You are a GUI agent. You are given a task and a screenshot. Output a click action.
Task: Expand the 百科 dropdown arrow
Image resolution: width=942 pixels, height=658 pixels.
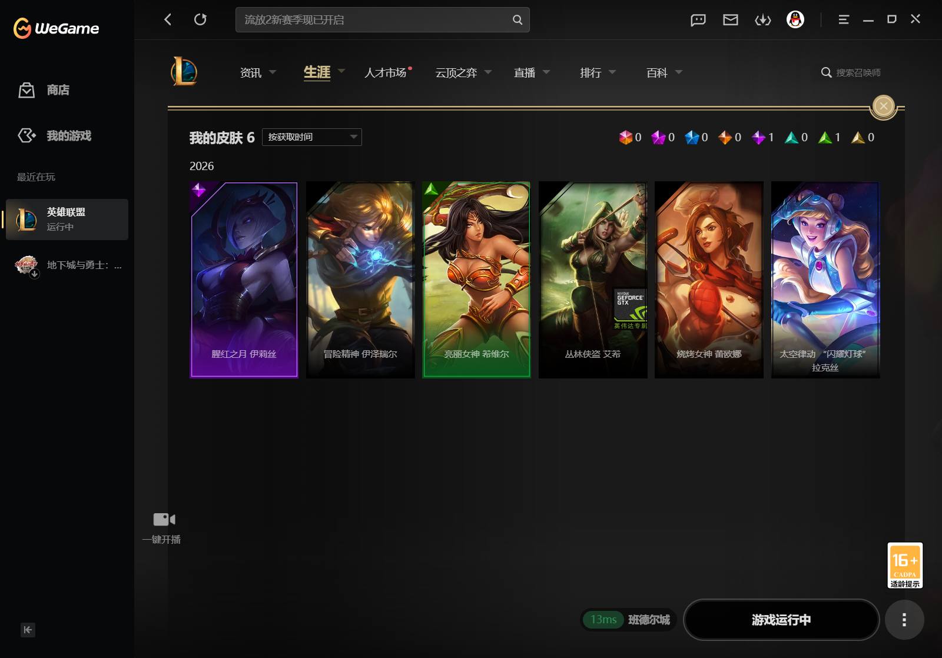pos(679,72)
